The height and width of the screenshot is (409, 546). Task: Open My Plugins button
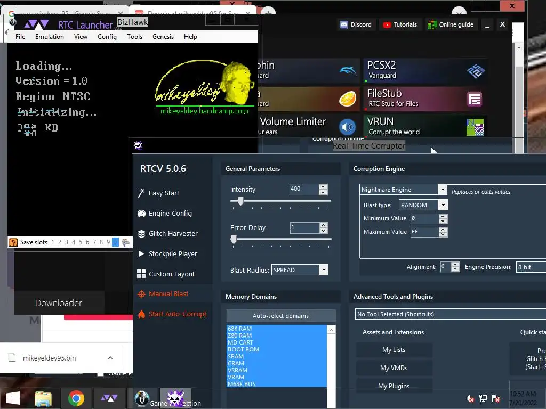tap(394, 386)
